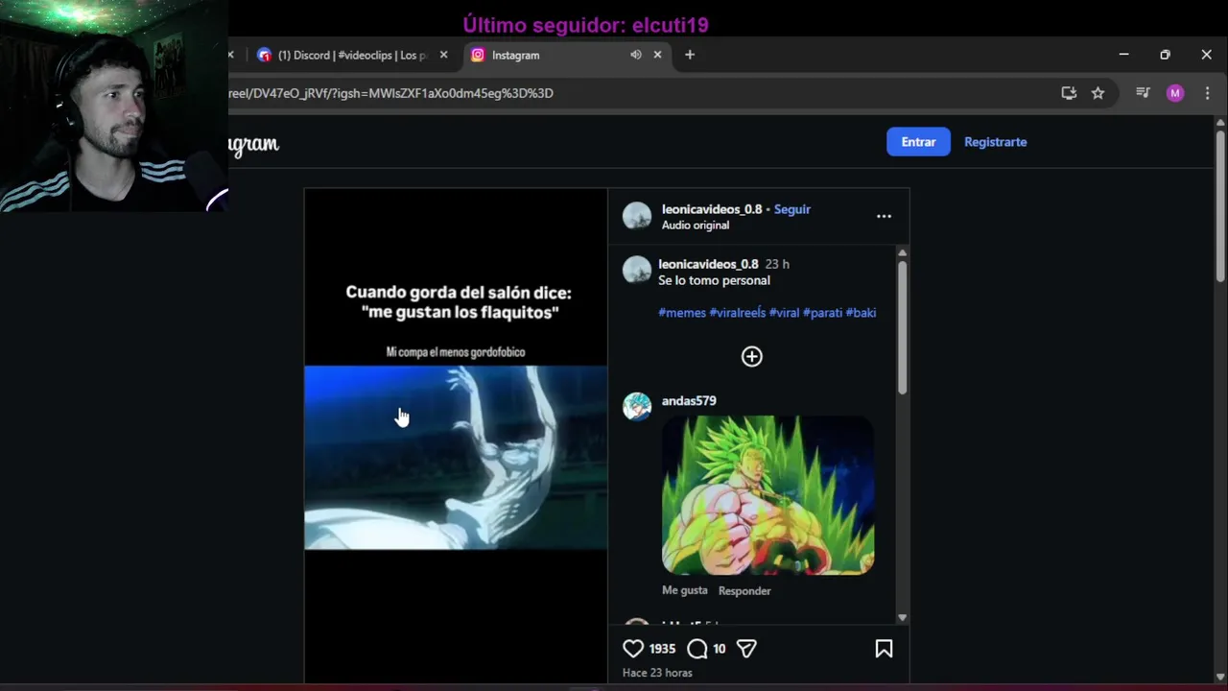
Task: Click the page vertical scrollbar thumb
Action: 1219,205
